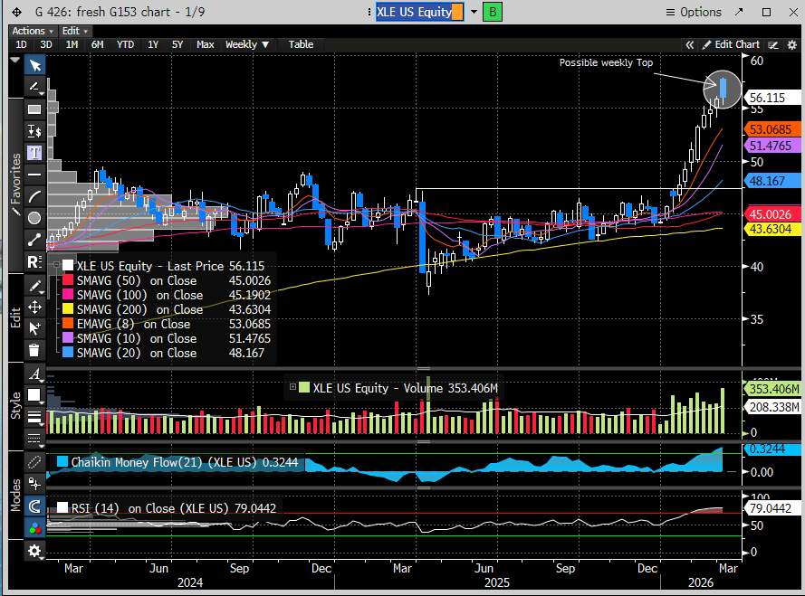The width and height of the screenshot is (805, 596).
Task: Open the Edit menu
Action: (x=73, y=31)
